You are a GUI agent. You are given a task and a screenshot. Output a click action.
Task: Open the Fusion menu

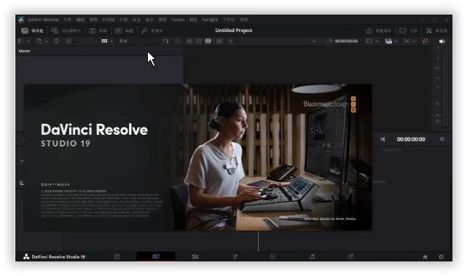pyautogui.click(x=178, y=20)
